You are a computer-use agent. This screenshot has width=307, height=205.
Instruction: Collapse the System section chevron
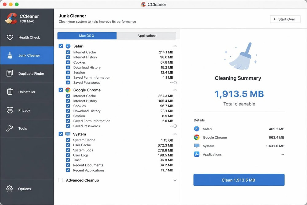[175, 134]
